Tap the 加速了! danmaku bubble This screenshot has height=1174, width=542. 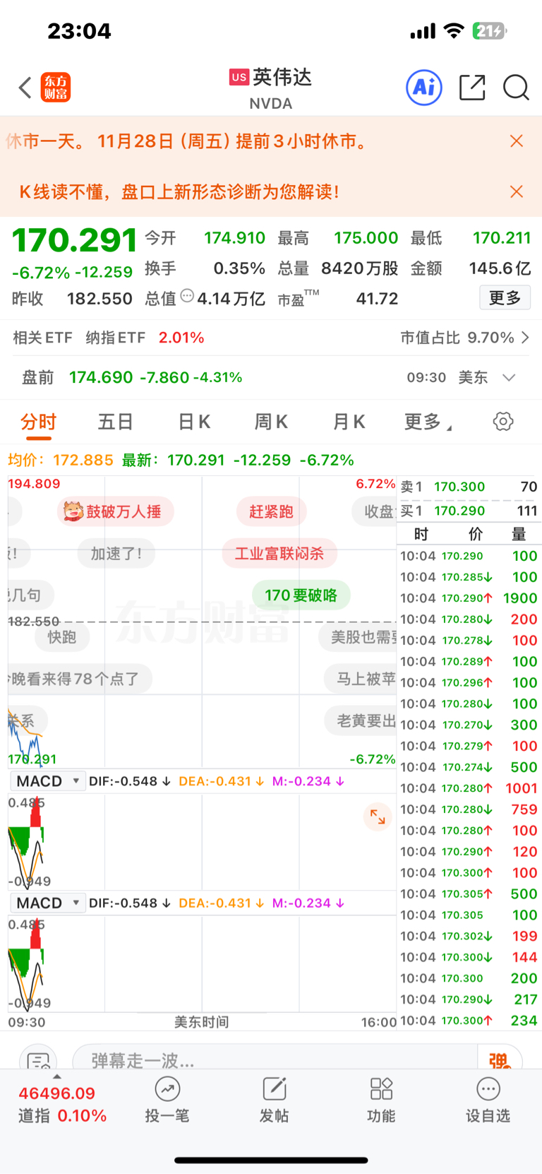(x=116, y=553)
